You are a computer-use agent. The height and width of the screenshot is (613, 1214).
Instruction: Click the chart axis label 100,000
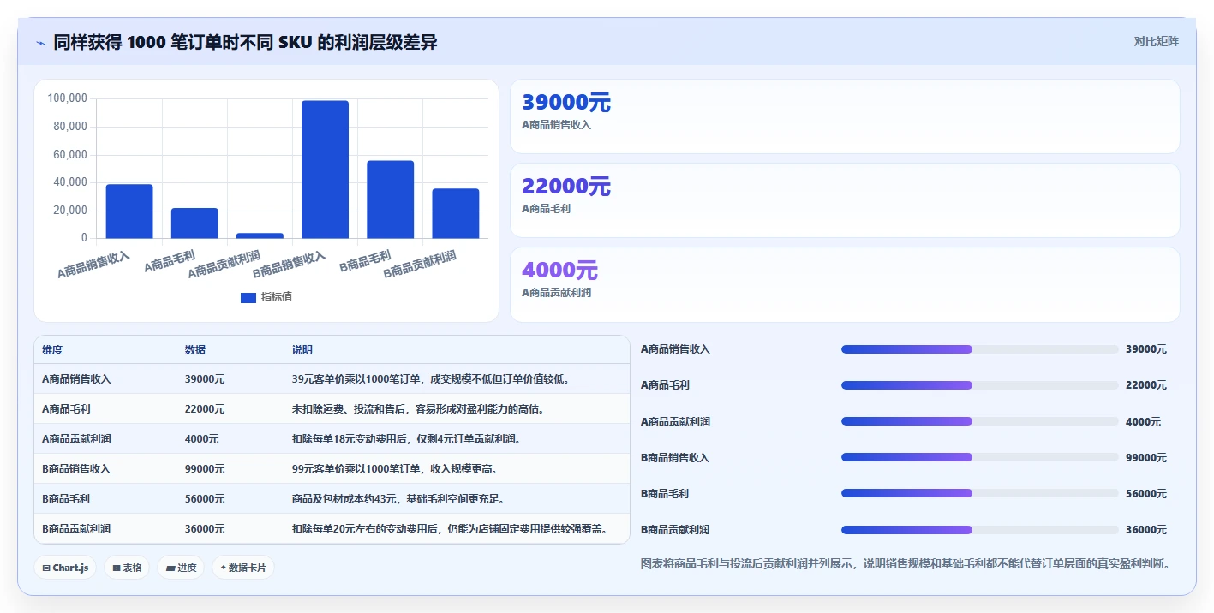(68, 98)
